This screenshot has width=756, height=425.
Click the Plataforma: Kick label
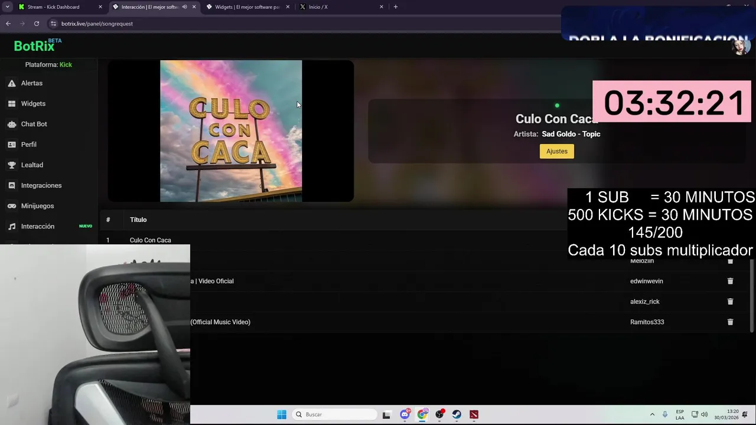48,65
